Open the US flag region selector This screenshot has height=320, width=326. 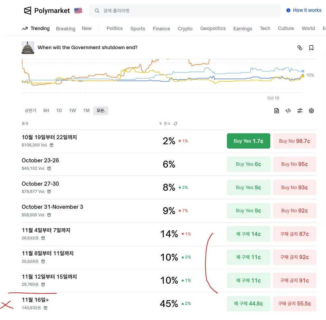tap(78, 11)
